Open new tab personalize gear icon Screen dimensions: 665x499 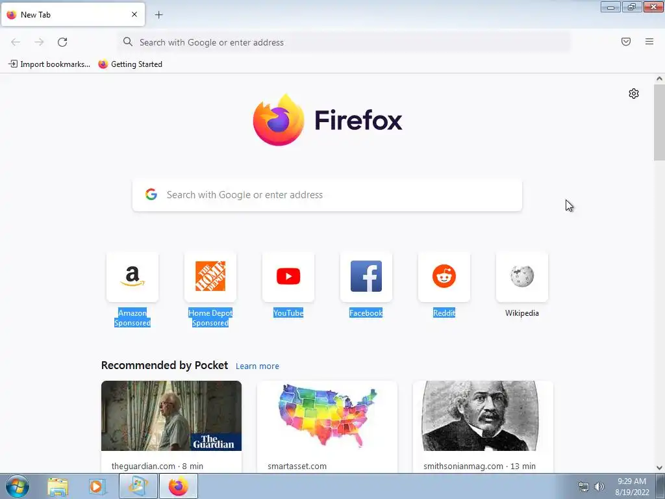(x=634, y=94)
